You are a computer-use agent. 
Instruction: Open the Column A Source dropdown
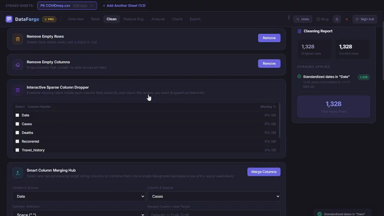(79, 196)
